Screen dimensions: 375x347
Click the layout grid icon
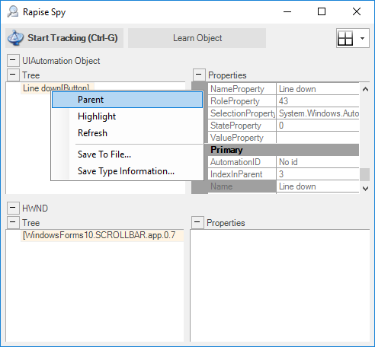tap(345, 38)
